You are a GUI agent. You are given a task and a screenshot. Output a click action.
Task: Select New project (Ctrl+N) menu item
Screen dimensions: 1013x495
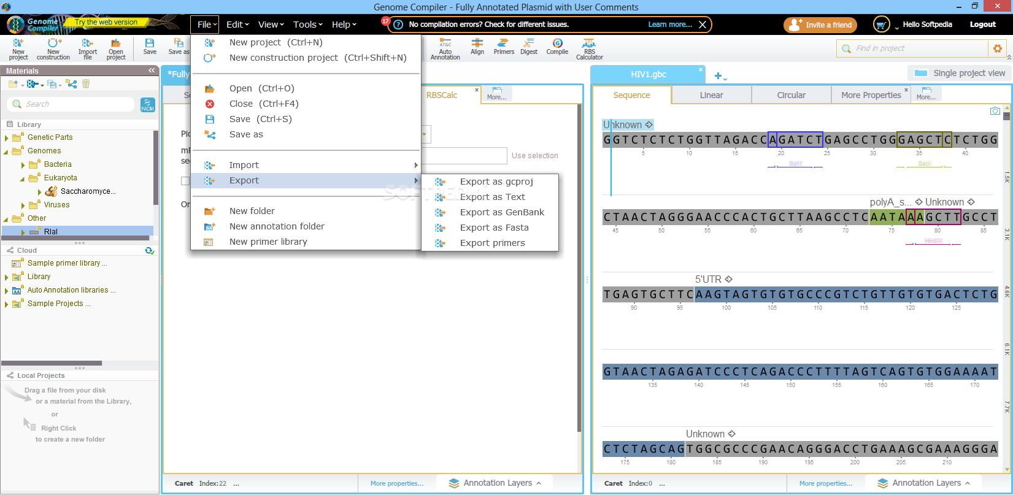click(306, 42)
